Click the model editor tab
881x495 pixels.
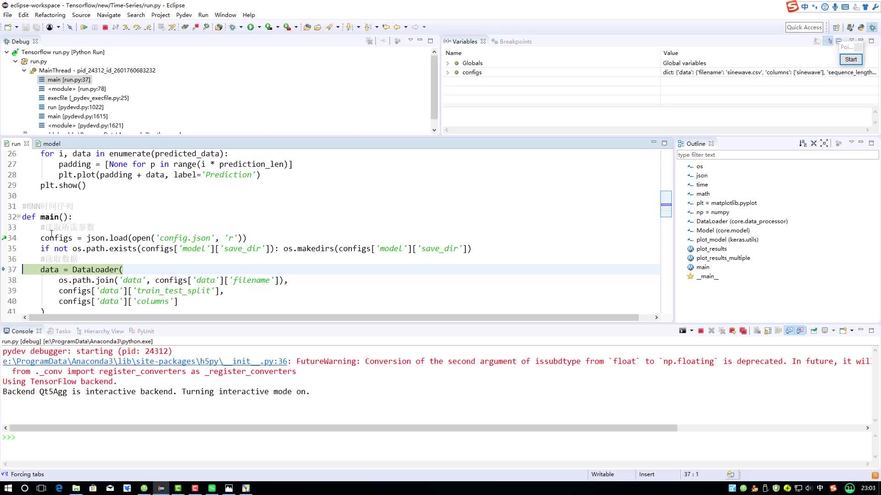(x=51, y=143)
